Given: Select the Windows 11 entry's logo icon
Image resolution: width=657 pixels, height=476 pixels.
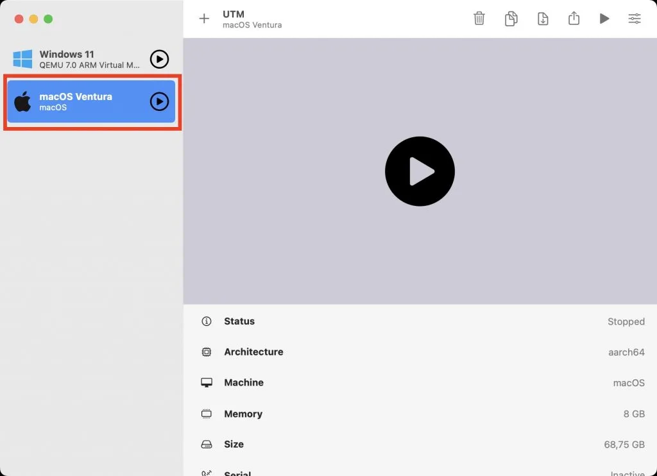Looking at the screenshot, I should [22, 59].
